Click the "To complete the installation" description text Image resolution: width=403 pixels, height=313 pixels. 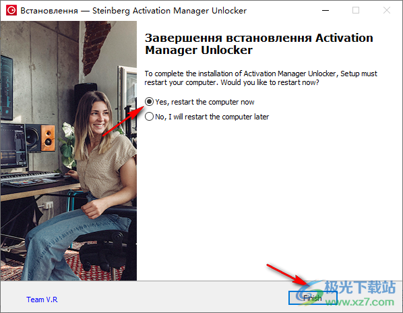[261, 78]
